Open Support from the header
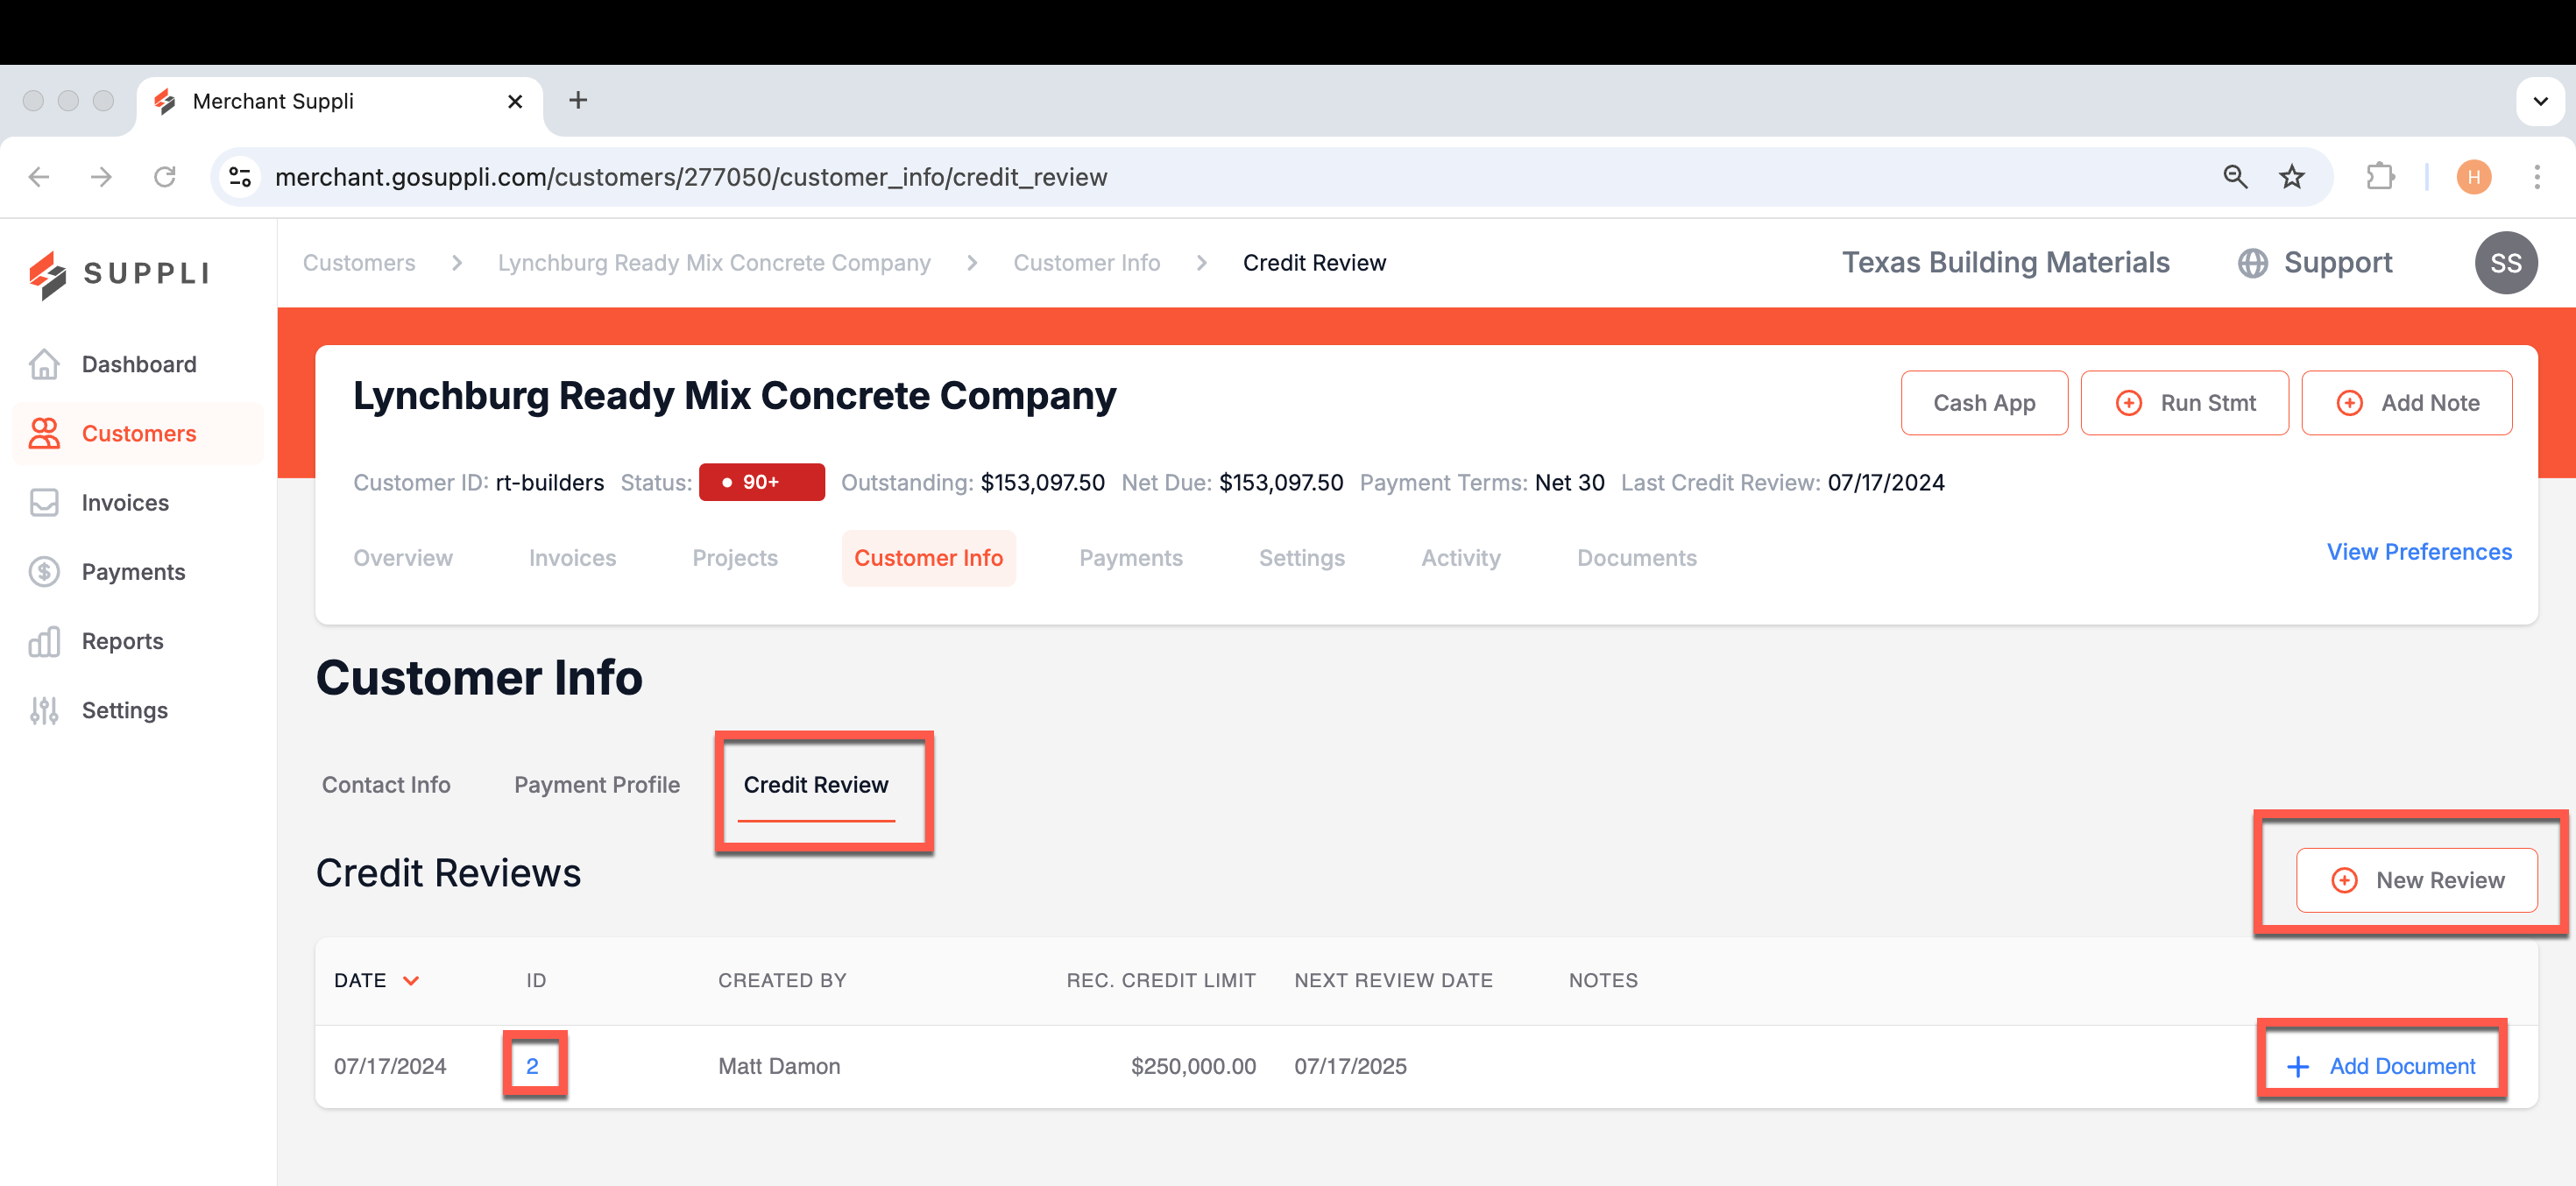The image size is (2576, 1186). point(2315,263)
